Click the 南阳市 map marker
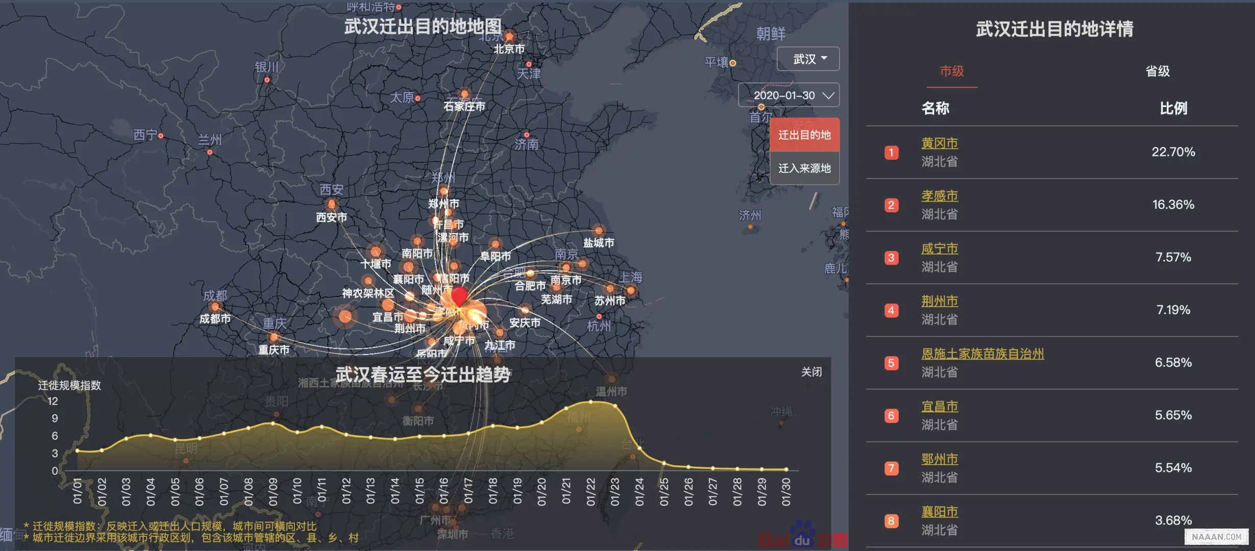This screenshot has width=1255, height=551. pos(417,241)
